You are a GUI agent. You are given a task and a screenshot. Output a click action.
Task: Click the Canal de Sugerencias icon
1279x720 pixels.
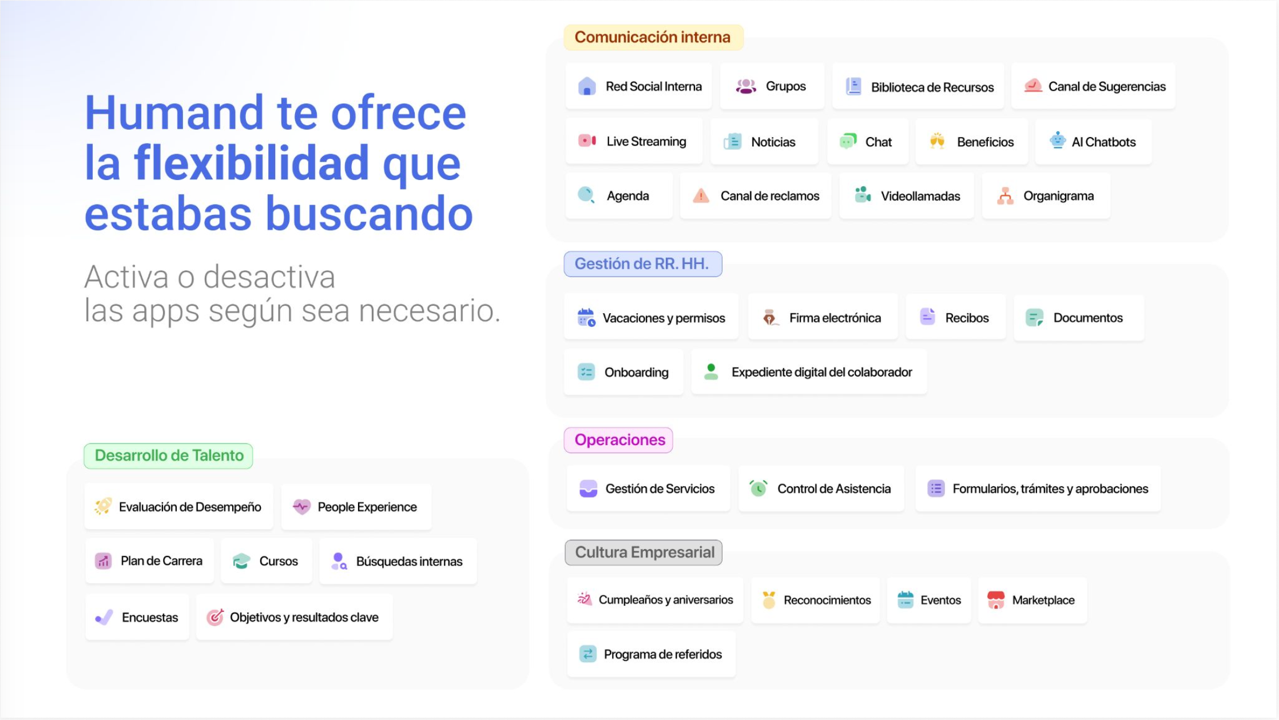1033,86
